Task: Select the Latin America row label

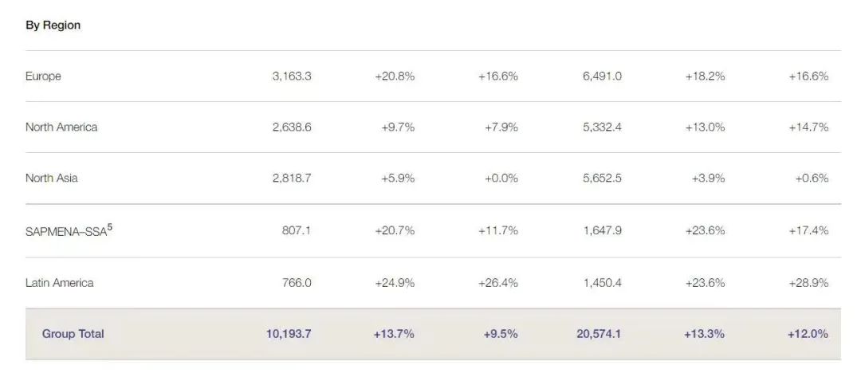Action: (59, 283)
